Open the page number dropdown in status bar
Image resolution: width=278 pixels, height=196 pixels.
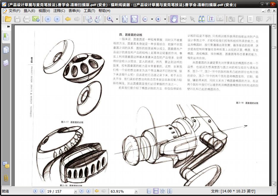pyautogui.click(x=76, y=191)
